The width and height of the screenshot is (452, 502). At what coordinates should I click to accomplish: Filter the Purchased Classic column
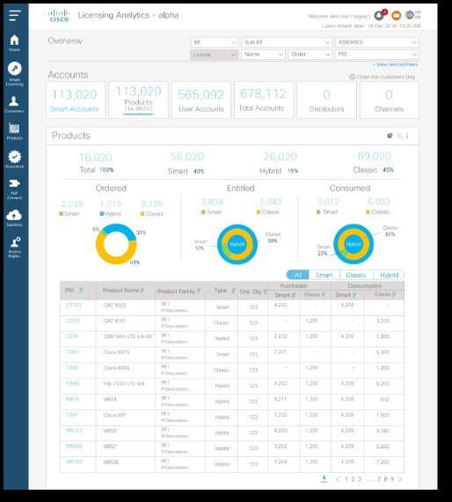[x=324, y=294]
